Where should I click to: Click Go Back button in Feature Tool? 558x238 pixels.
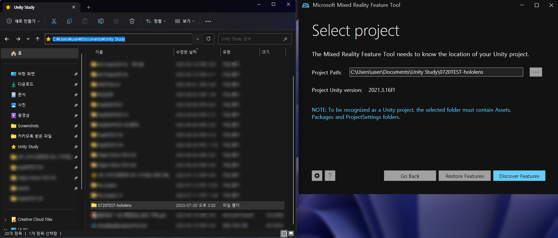coord(410,176)
